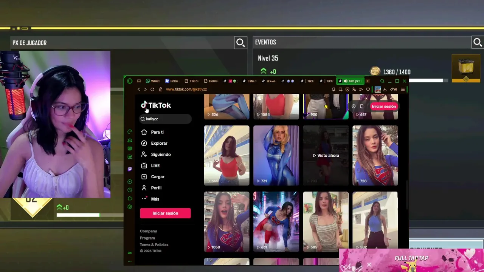Click the katlyzz search field
Image resolution: width=484 pixels, height=272 pixels.
tap(165, 119)
